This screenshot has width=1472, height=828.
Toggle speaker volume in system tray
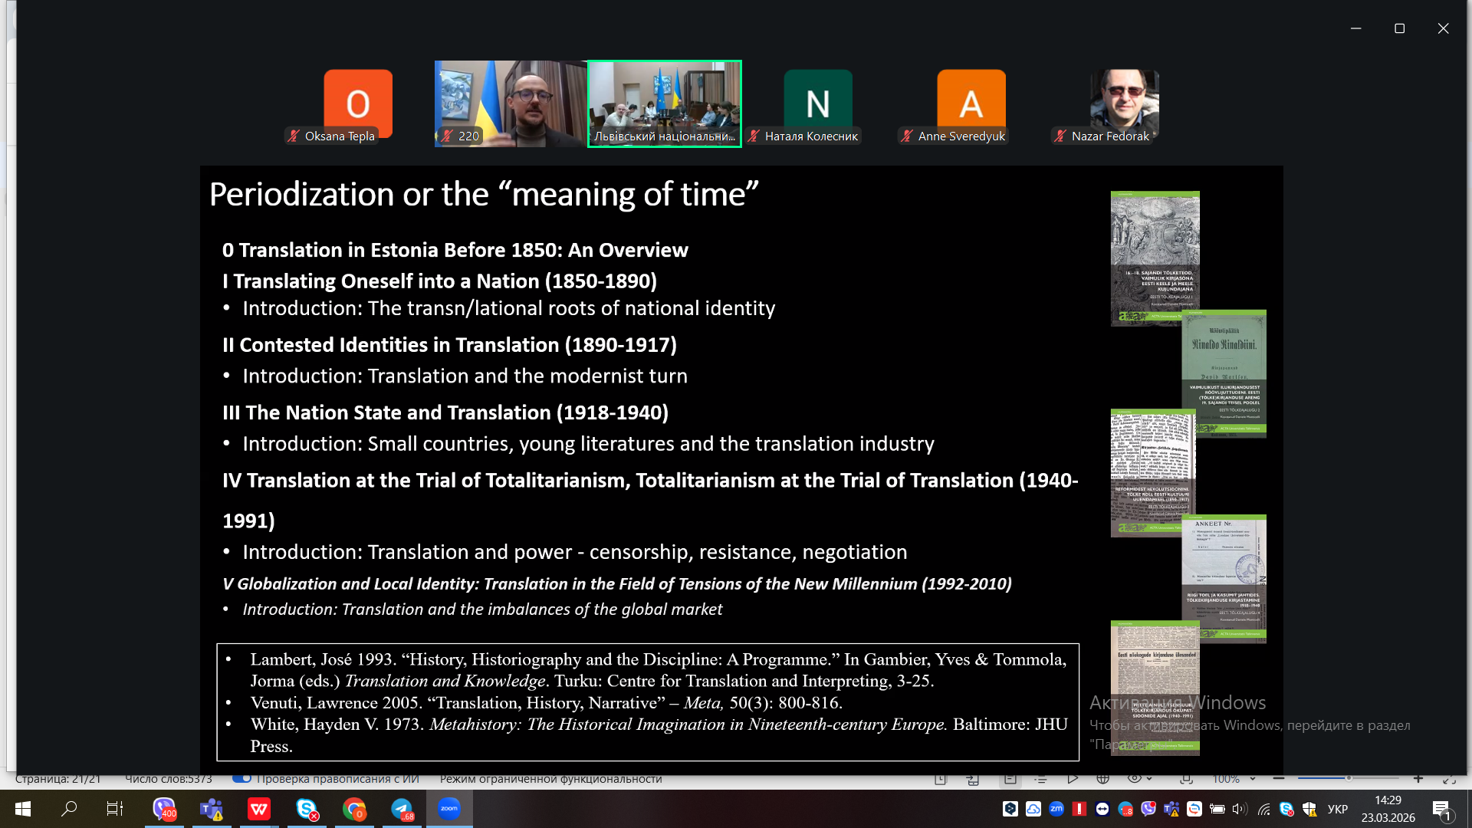(x=1239, y=809)
